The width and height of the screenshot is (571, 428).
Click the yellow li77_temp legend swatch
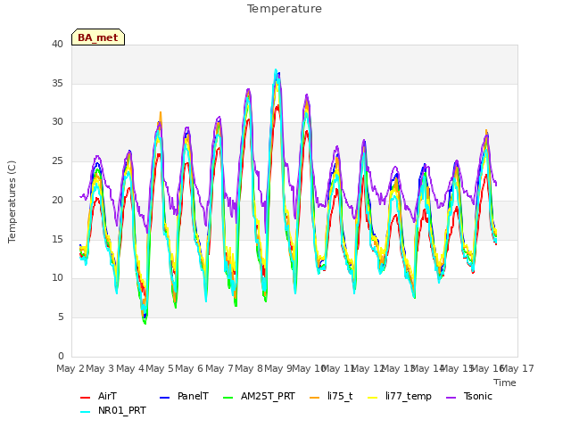pos(373,398)
